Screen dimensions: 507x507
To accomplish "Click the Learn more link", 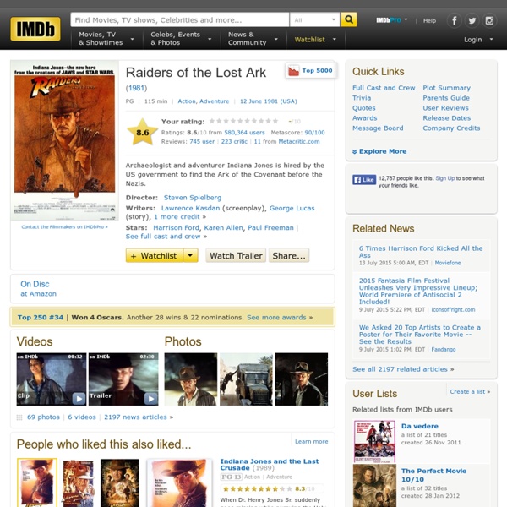I will coord(311,441).
